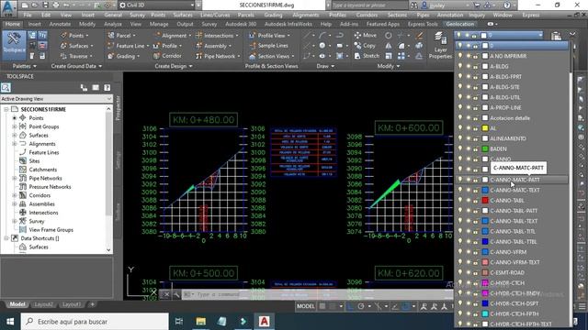Image resolution: width=588 pixels, height=330 pixels.
Task: Select C-ANNO-TABL-TEXT layer entry
Action: point(512,221)
